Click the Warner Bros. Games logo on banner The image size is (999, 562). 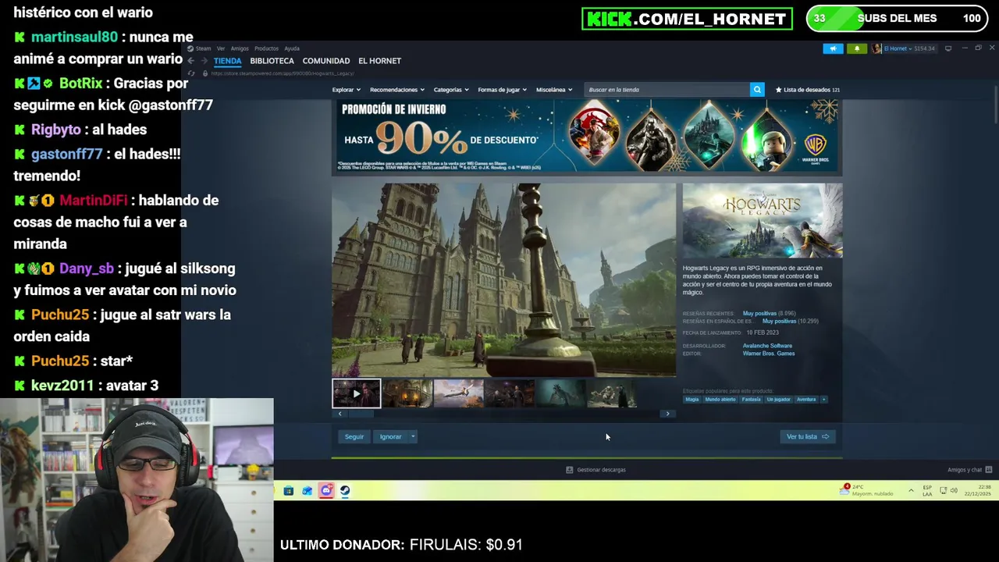(x=816, y=148)
